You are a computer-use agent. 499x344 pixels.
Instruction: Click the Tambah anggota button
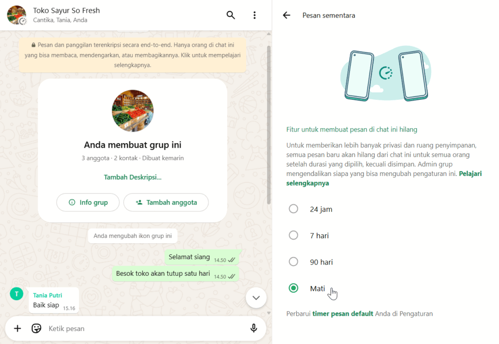166,202
